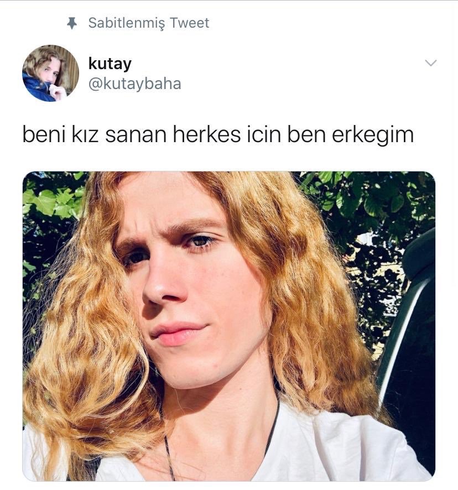Click the pushpin icon beside Sabitlenmiş Tweet
458x490 pixels.
[x=72, y=23]
